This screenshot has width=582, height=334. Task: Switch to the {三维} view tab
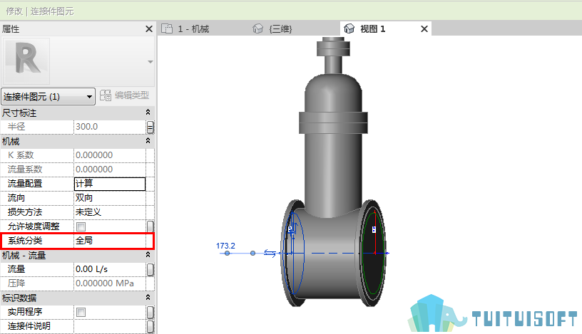pyautogui.click(x=280, y=29)
